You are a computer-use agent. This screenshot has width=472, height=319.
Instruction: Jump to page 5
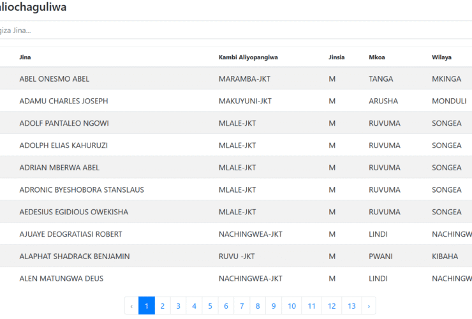[x=210, y=306]
